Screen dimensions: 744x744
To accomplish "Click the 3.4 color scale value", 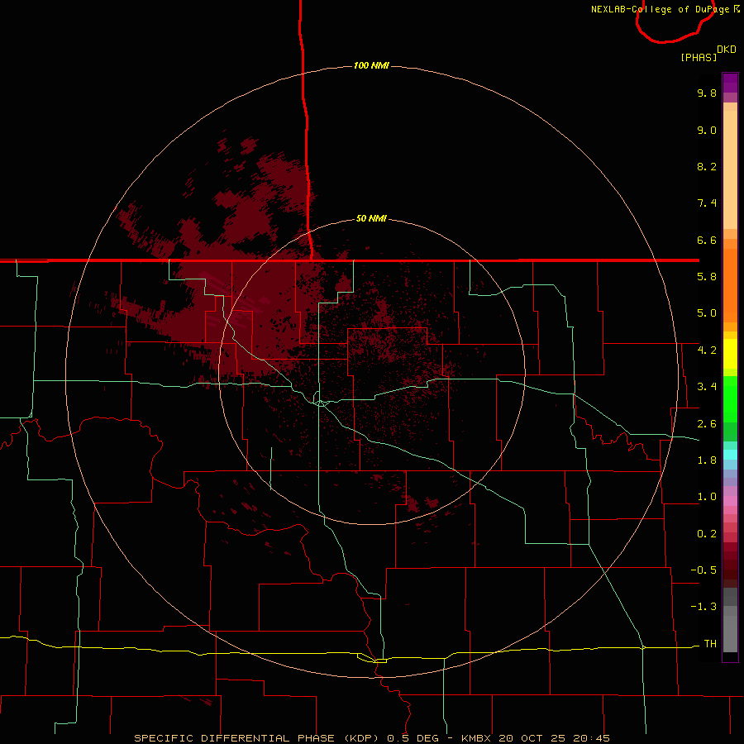I will coord(707,387).
